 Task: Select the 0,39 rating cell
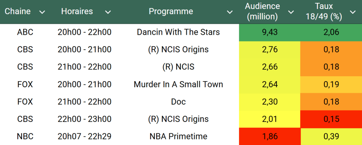tap(331, 136)
